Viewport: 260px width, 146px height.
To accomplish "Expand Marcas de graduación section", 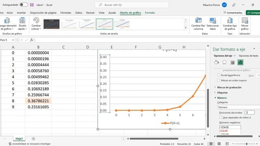I will (x=229, y=88).
